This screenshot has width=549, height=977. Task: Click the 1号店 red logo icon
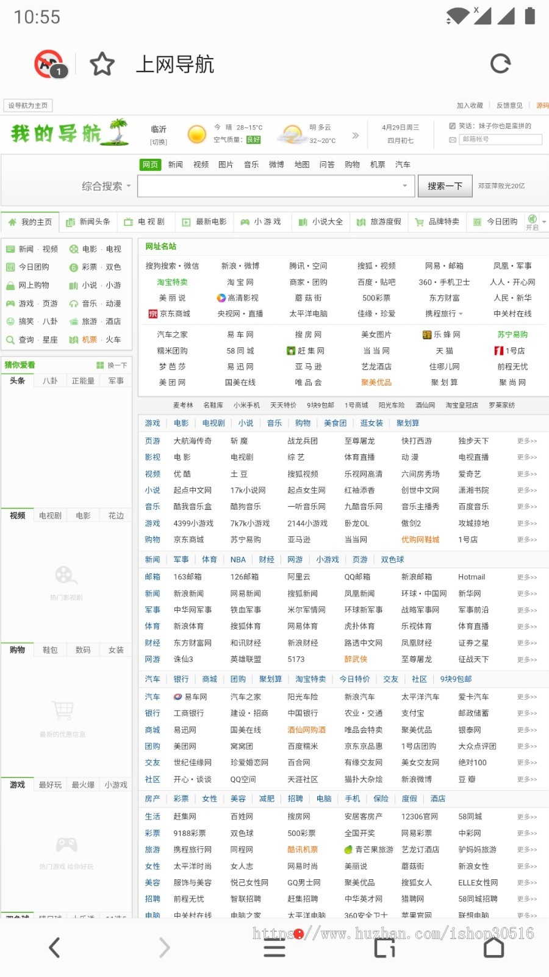499,350
